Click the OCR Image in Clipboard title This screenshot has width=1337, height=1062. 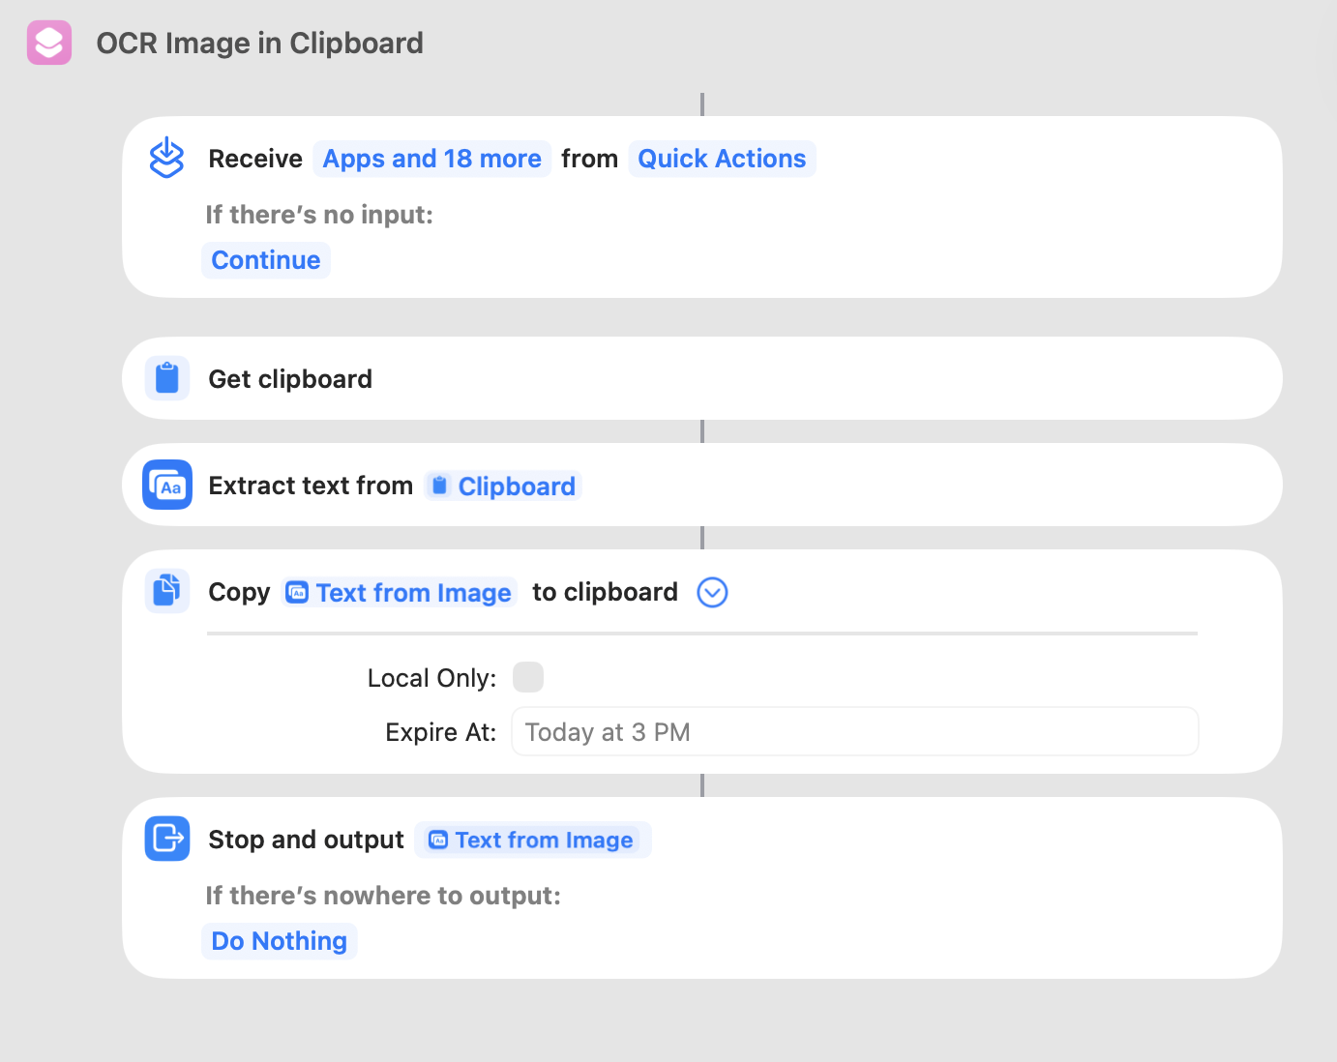(259, 44)
